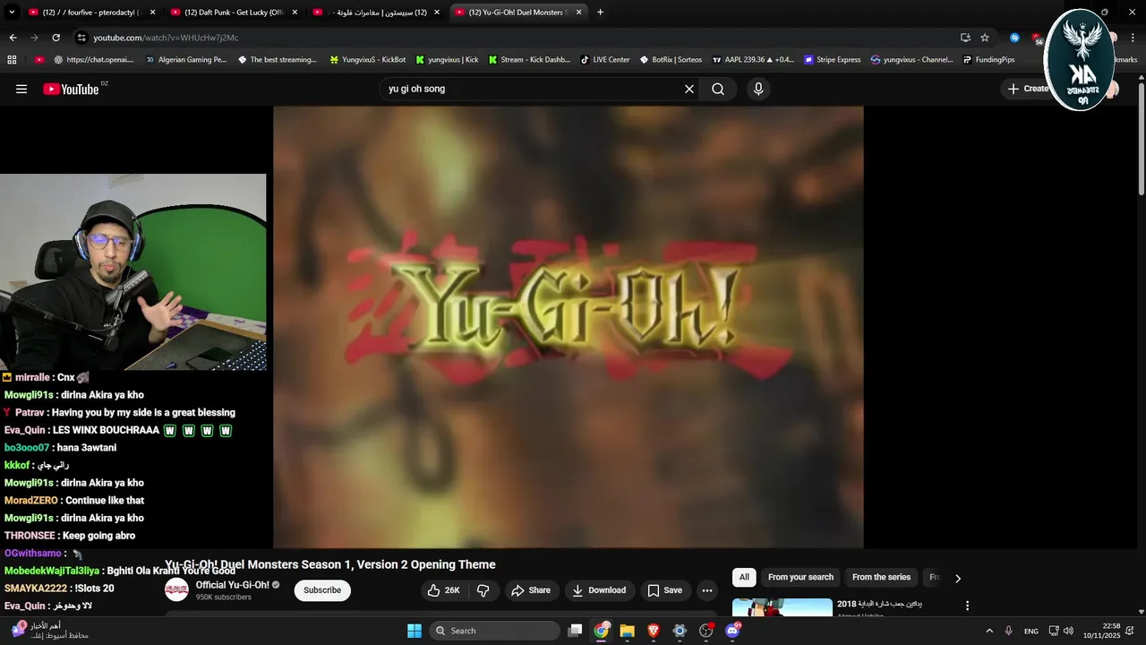The width and height of the screenshot is (1146, 645).
Task: Show more filter chips with right arrow
Action: click(958, 578)
